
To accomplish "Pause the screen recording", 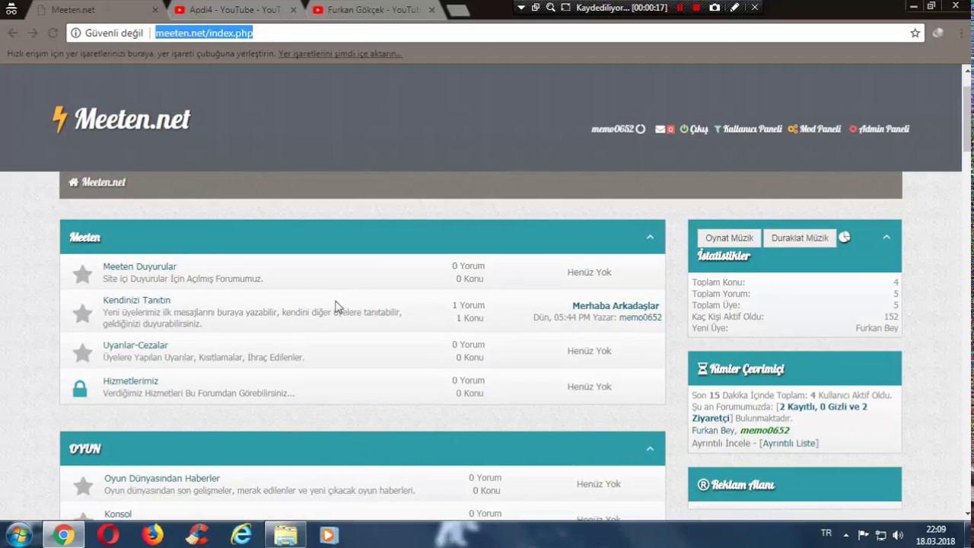I will [680, 7].
